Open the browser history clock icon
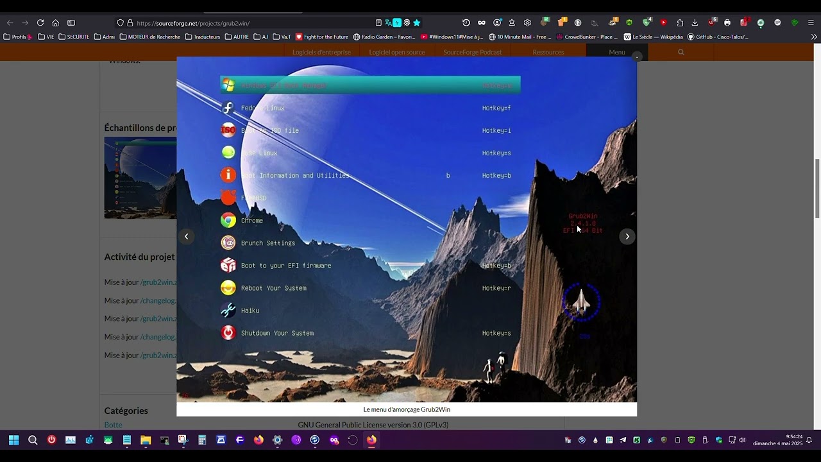This screenshot has width=821, height=462. pos(466,23)
